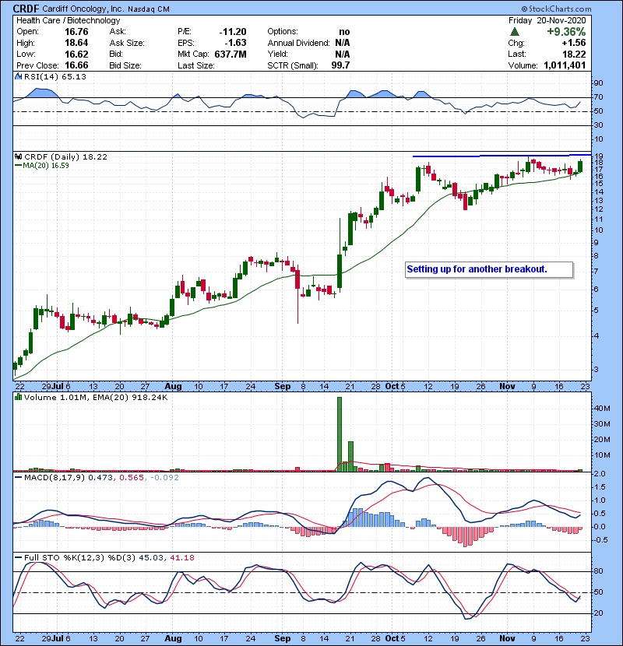Click the blue resistance line near 19
This screenshot has width=623, height=646.
pos(502,156)
